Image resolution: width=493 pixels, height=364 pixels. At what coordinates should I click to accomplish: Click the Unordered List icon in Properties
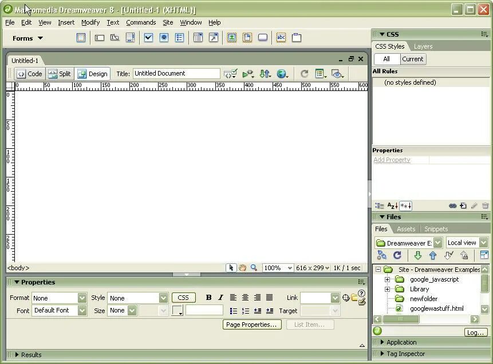click(x=233, y=311)
